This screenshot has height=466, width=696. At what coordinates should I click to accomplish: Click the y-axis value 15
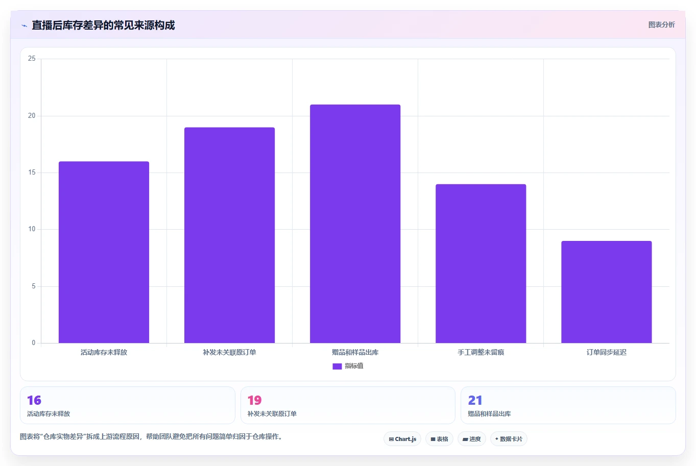pos(32,173)
